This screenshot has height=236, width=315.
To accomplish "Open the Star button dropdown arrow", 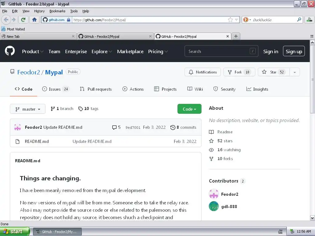I will click(x=295, y=72).
